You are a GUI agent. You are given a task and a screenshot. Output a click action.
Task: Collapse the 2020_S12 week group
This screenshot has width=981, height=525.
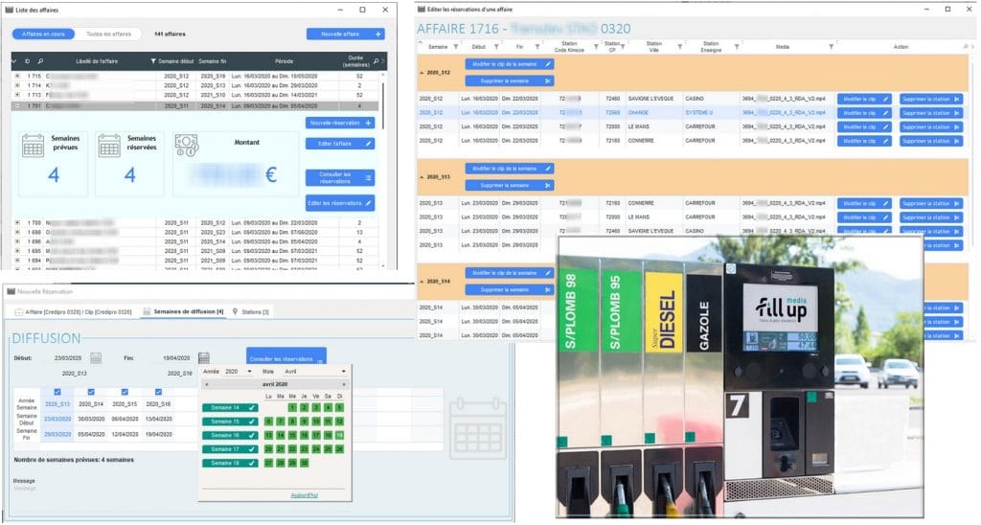tap(422, 72)
